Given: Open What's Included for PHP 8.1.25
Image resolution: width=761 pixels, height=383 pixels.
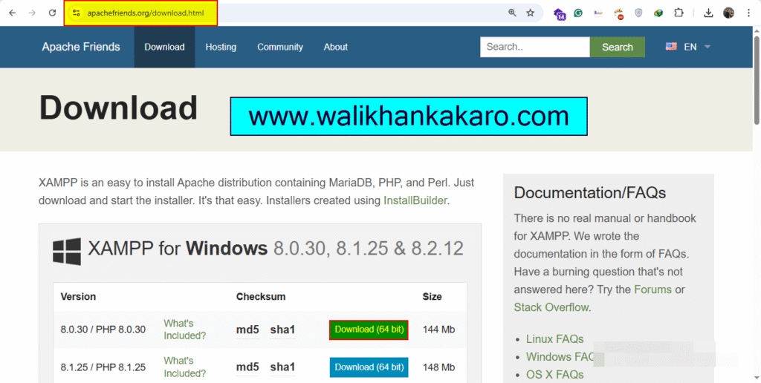Looking at the screenshot, I should click(x=185, y=367).
